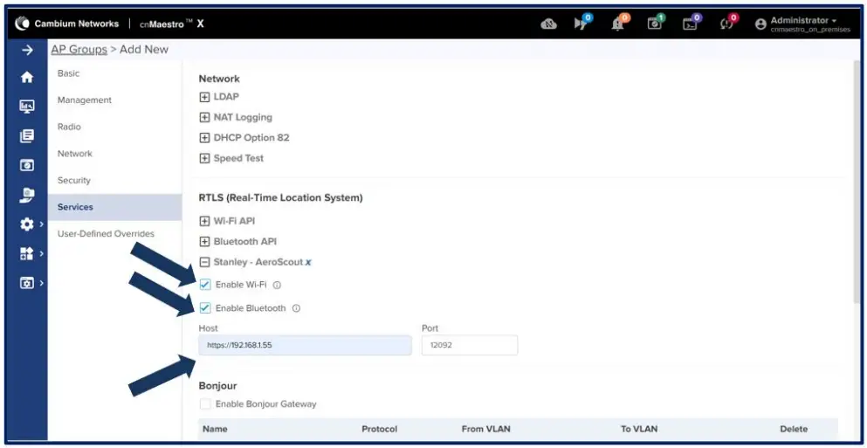
Task: Open the alarm bell notifications icon
Action: [x=619, y=24]
